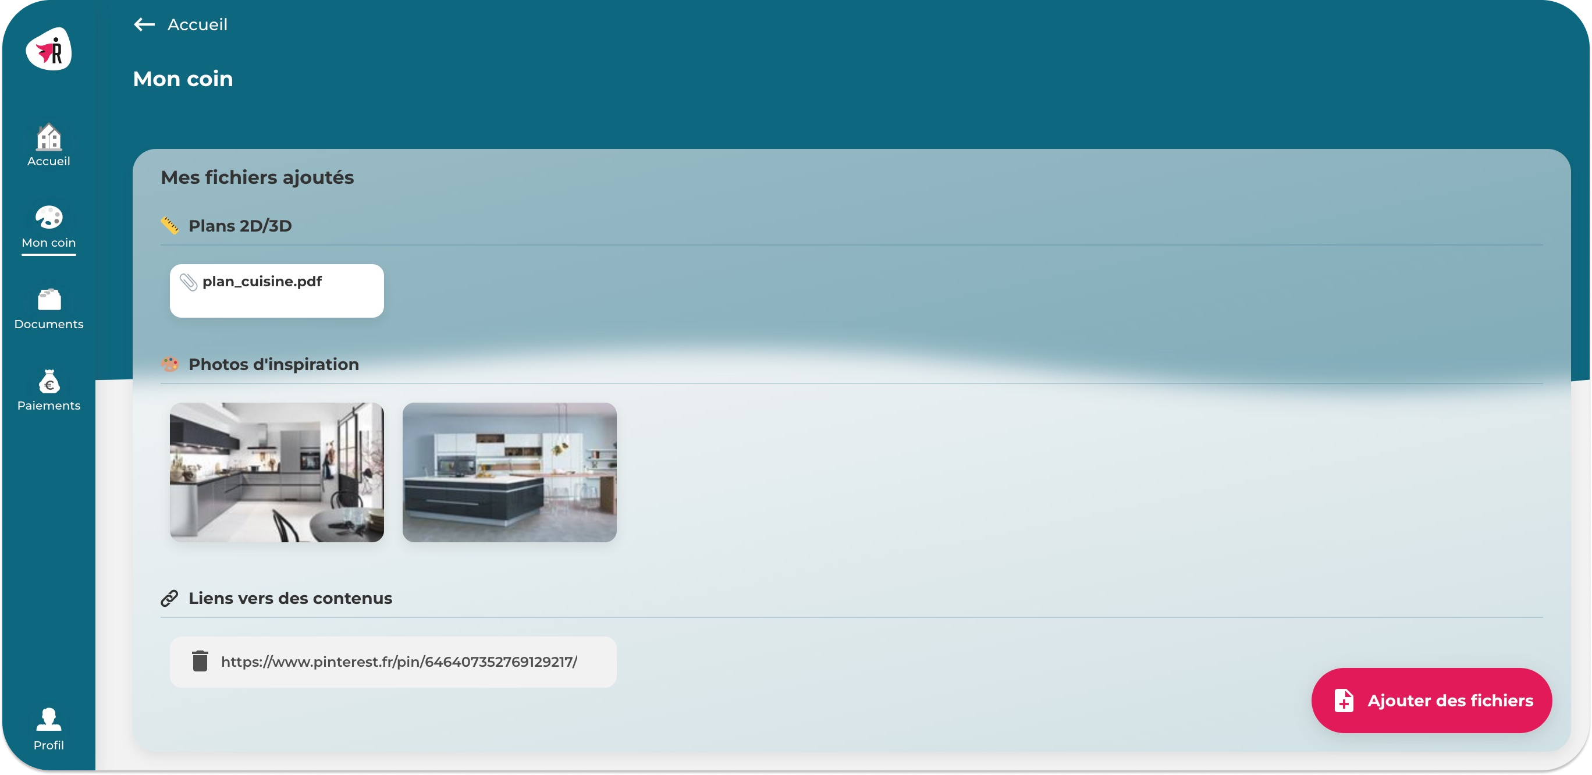The height and width of the screenshot is (775, 1592).
Task: Click Ajouter des fichiers button
Action: point(1431,701)
